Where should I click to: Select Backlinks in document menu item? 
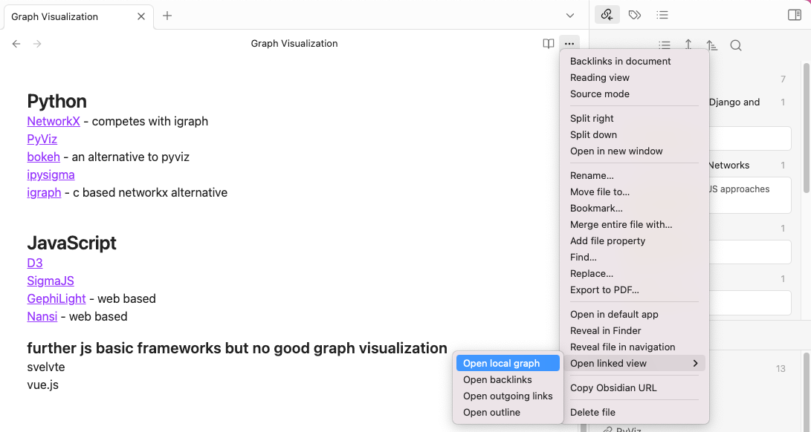(x=634, y=61)
